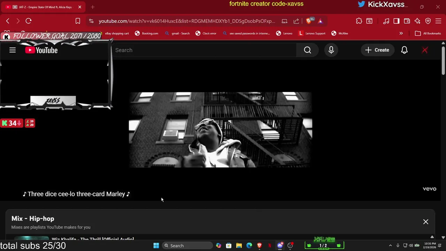Click the vevo logo on the video
The image size is (446, 251).
429,189
